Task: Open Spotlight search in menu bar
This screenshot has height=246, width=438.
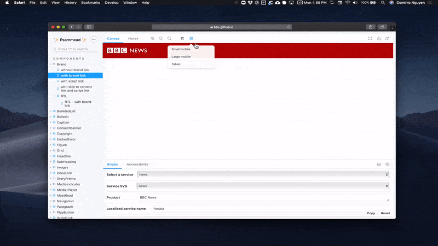Action: tap(383, 3)
